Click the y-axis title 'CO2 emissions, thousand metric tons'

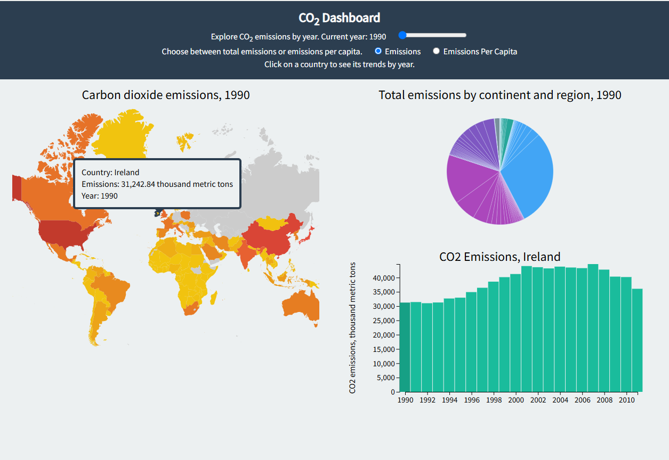coord(352,328)
